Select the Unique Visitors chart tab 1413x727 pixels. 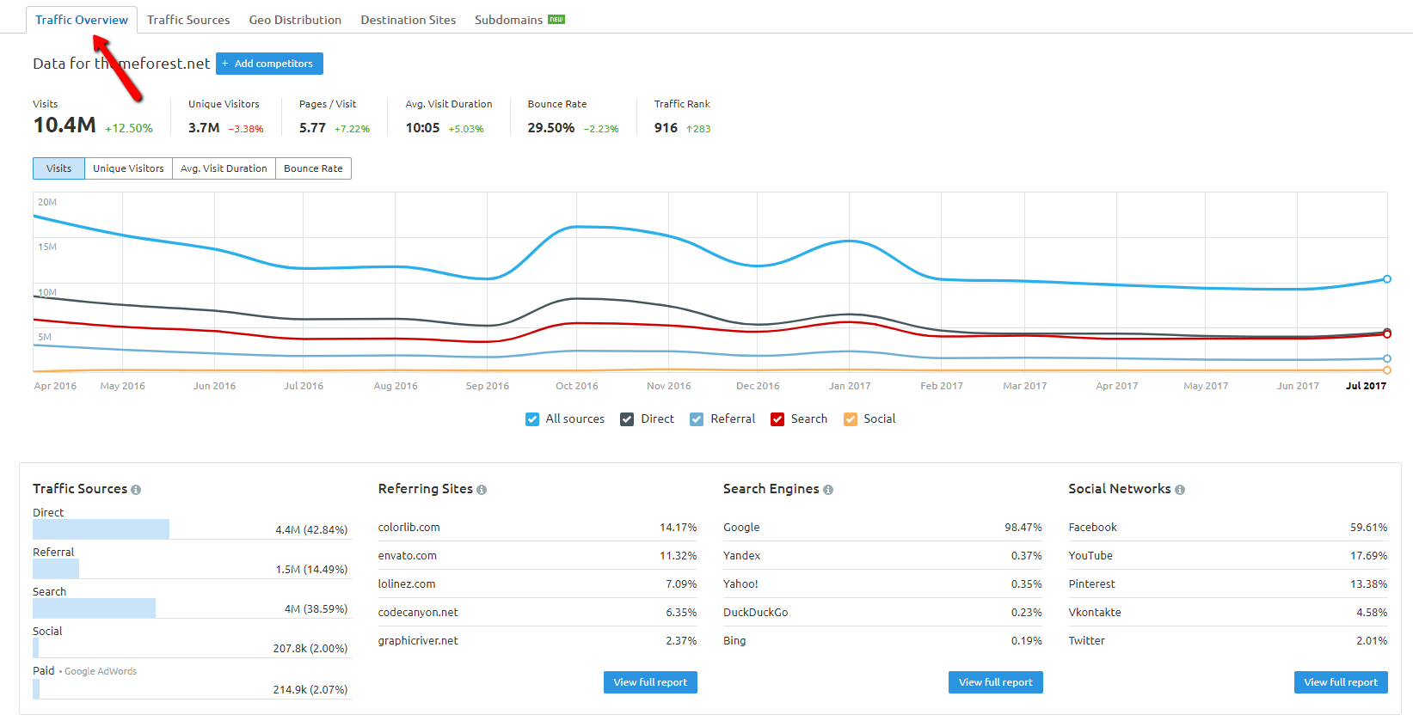coord(128,168)
